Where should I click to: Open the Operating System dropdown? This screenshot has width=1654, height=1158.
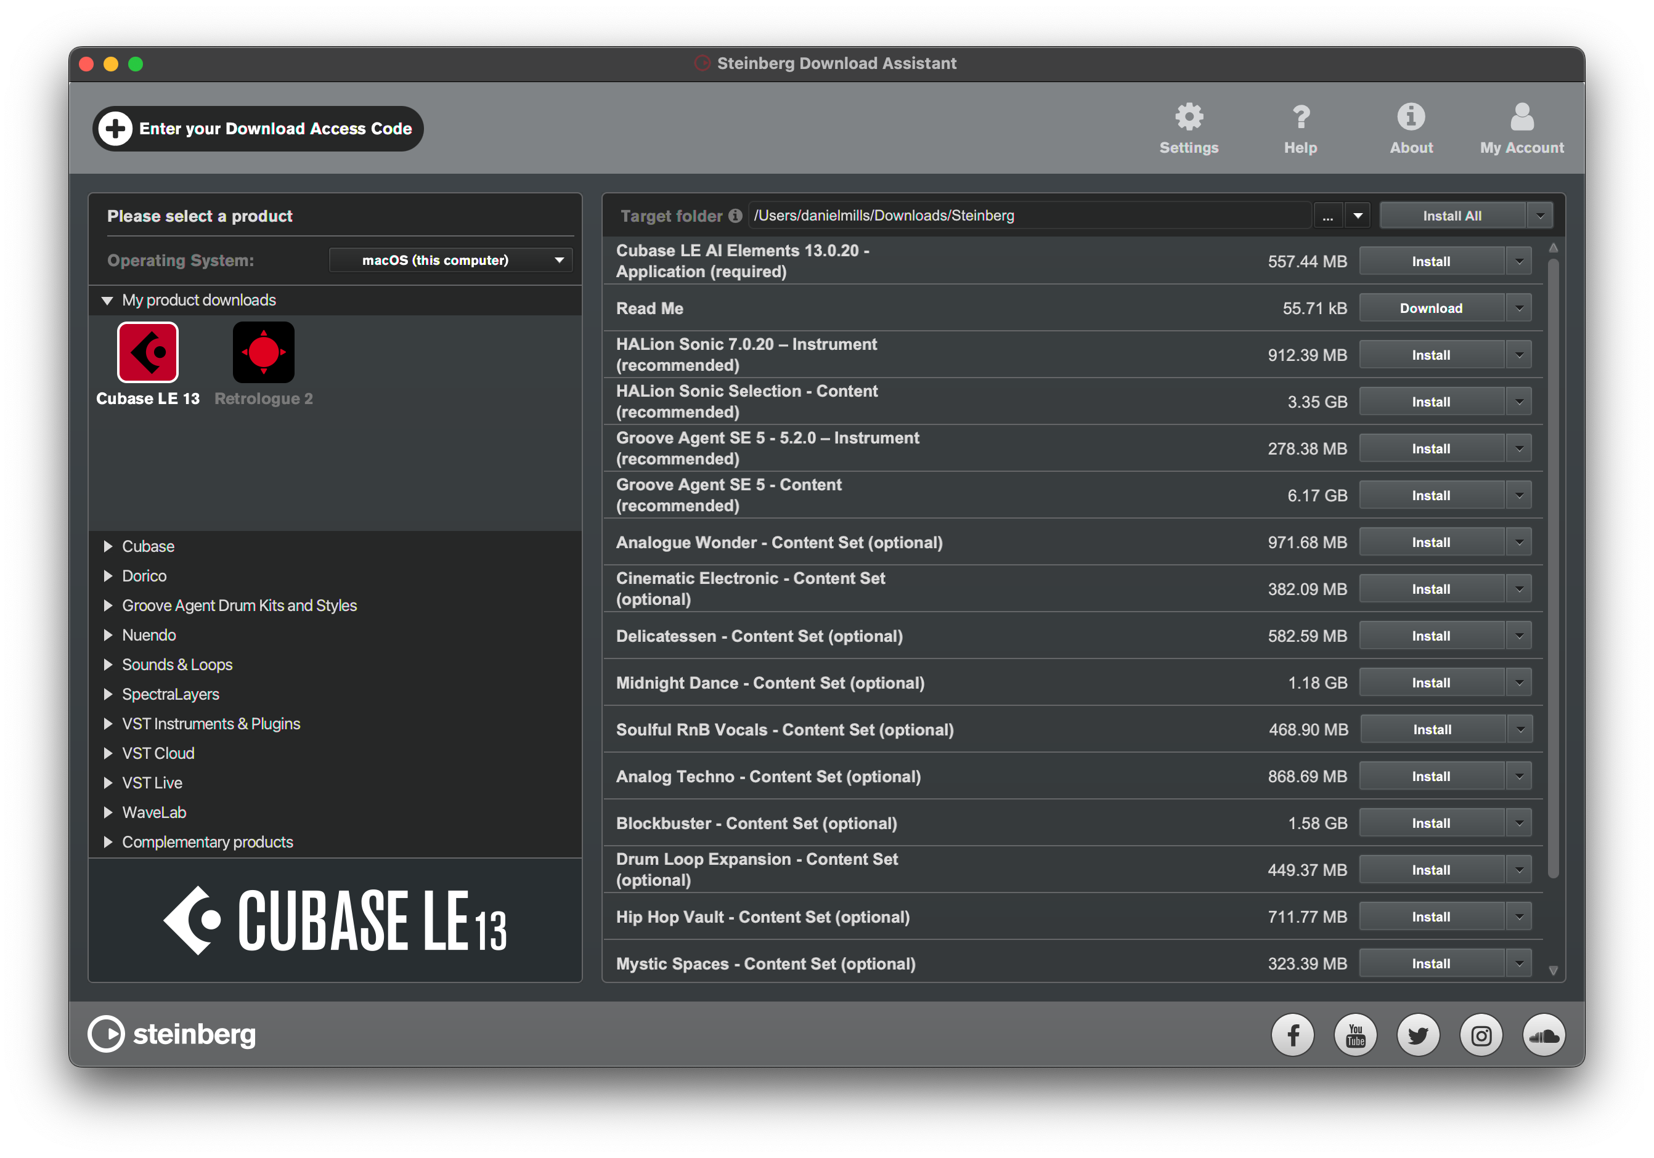[451, 260]
